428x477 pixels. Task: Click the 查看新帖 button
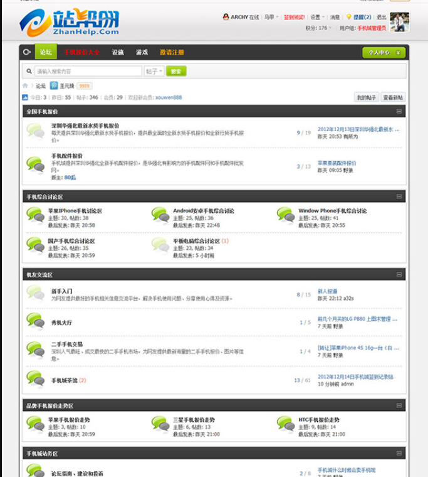[x=393, y=97]
